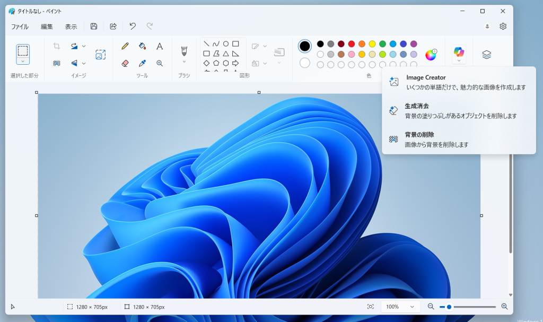Pick the pink palette swatch
The width and height of the screenshot is (543, 322).
[x=352, y=55]
